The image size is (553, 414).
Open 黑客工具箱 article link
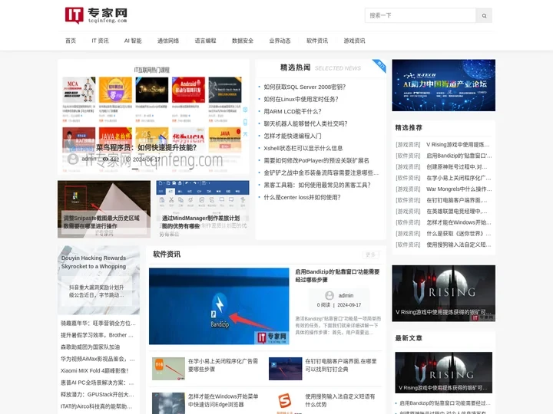pos(317,186)
